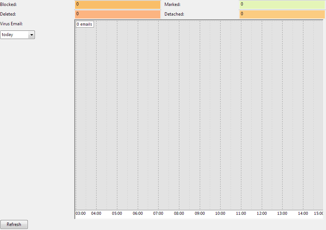Open the "today" time range dropdown

(17, 35)
